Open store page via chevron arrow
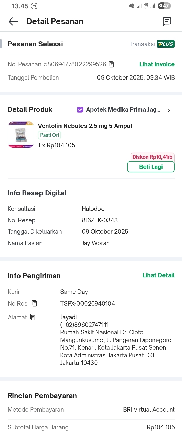This screenshot has width=182, height=433. 169,110
